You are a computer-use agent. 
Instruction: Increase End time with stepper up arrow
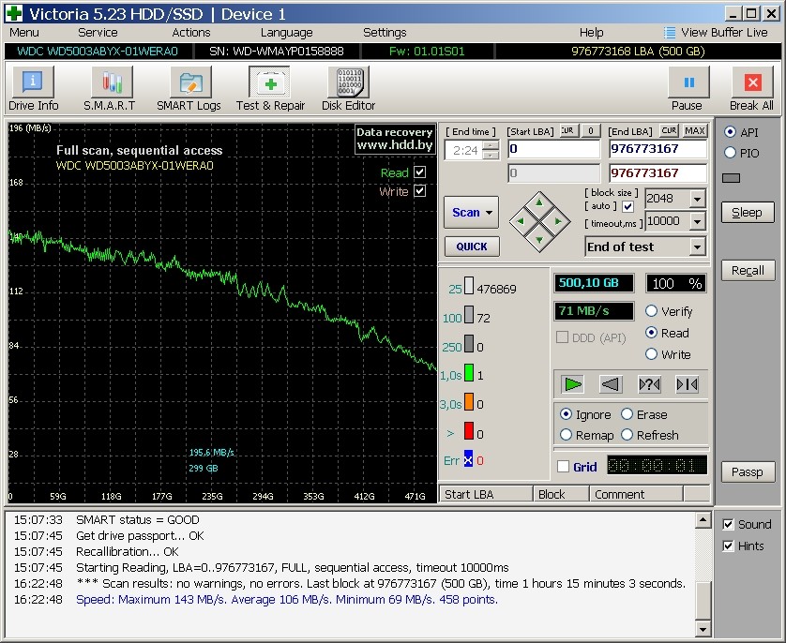(x=491, y=144)
